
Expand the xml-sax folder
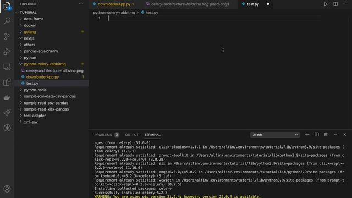point(31,122)
